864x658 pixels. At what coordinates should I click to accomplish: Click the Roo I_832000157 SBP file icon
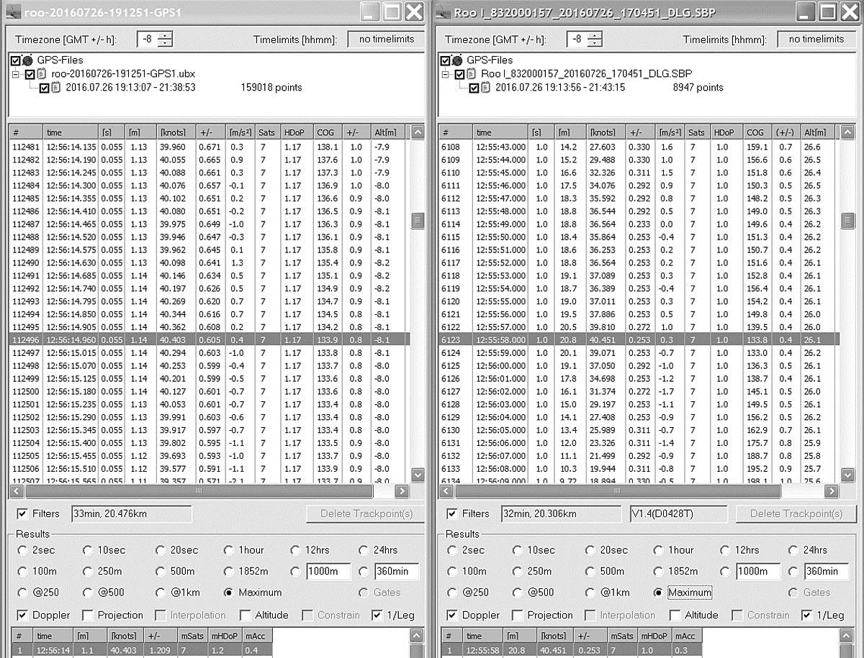click(x=471, y=74)
